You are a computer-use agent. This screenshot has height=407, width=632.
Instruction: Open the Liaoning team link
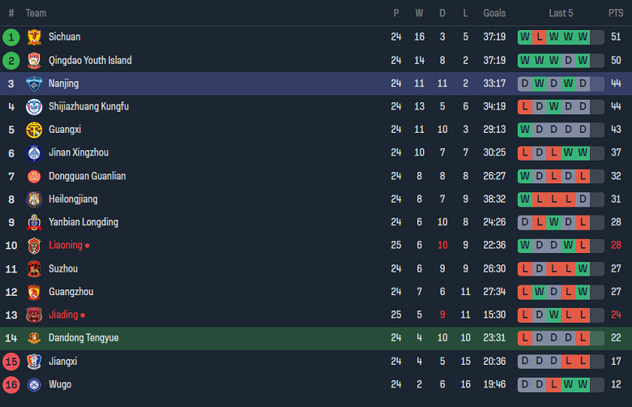(x=66, y=246)
